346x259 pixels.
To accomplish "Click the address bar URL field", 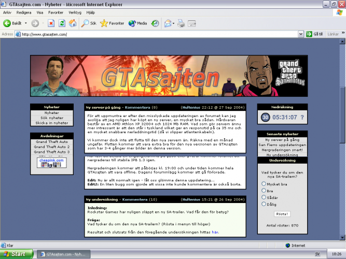I will [156, 34].
